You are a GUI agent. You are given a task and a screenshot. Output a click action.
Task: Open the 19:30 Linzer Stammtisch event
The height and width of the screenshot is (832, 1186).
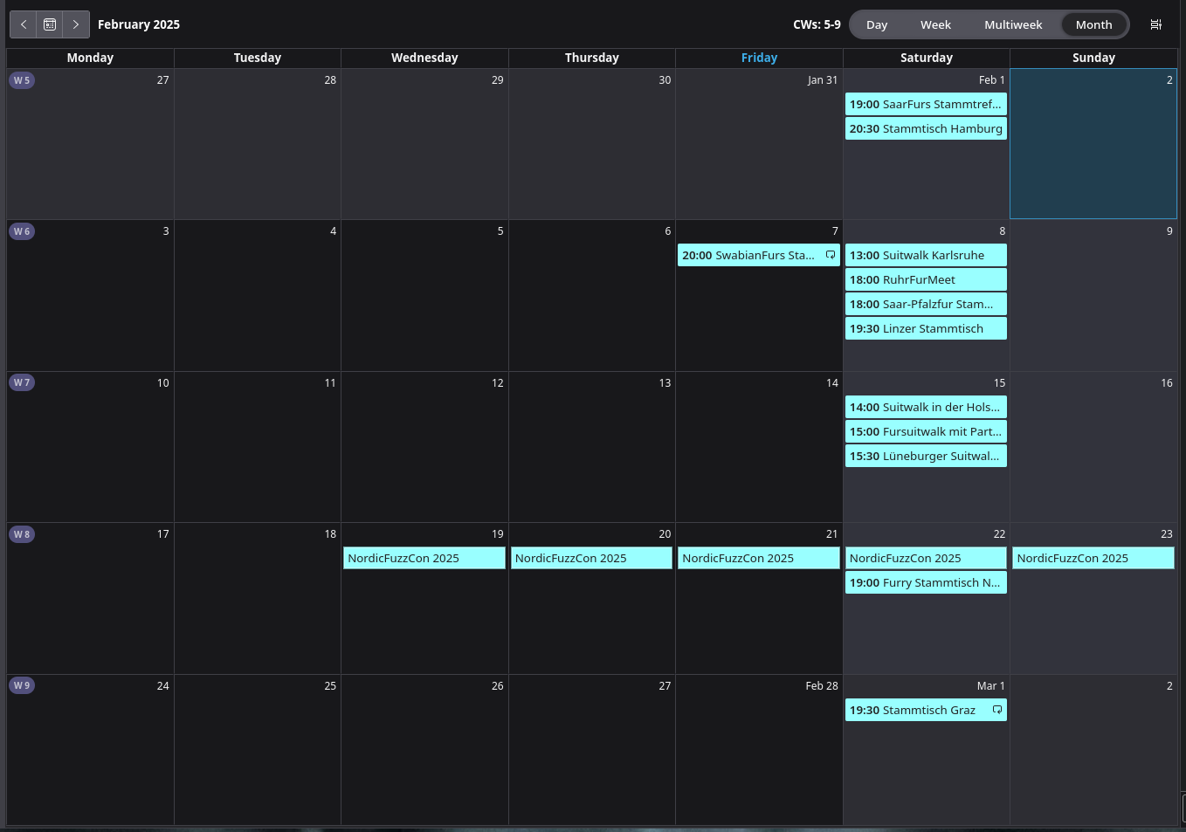click(x=926, y=328)
